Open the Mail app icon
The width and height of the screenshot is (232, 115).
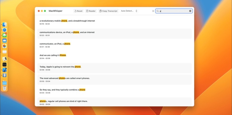coord(4,40)
